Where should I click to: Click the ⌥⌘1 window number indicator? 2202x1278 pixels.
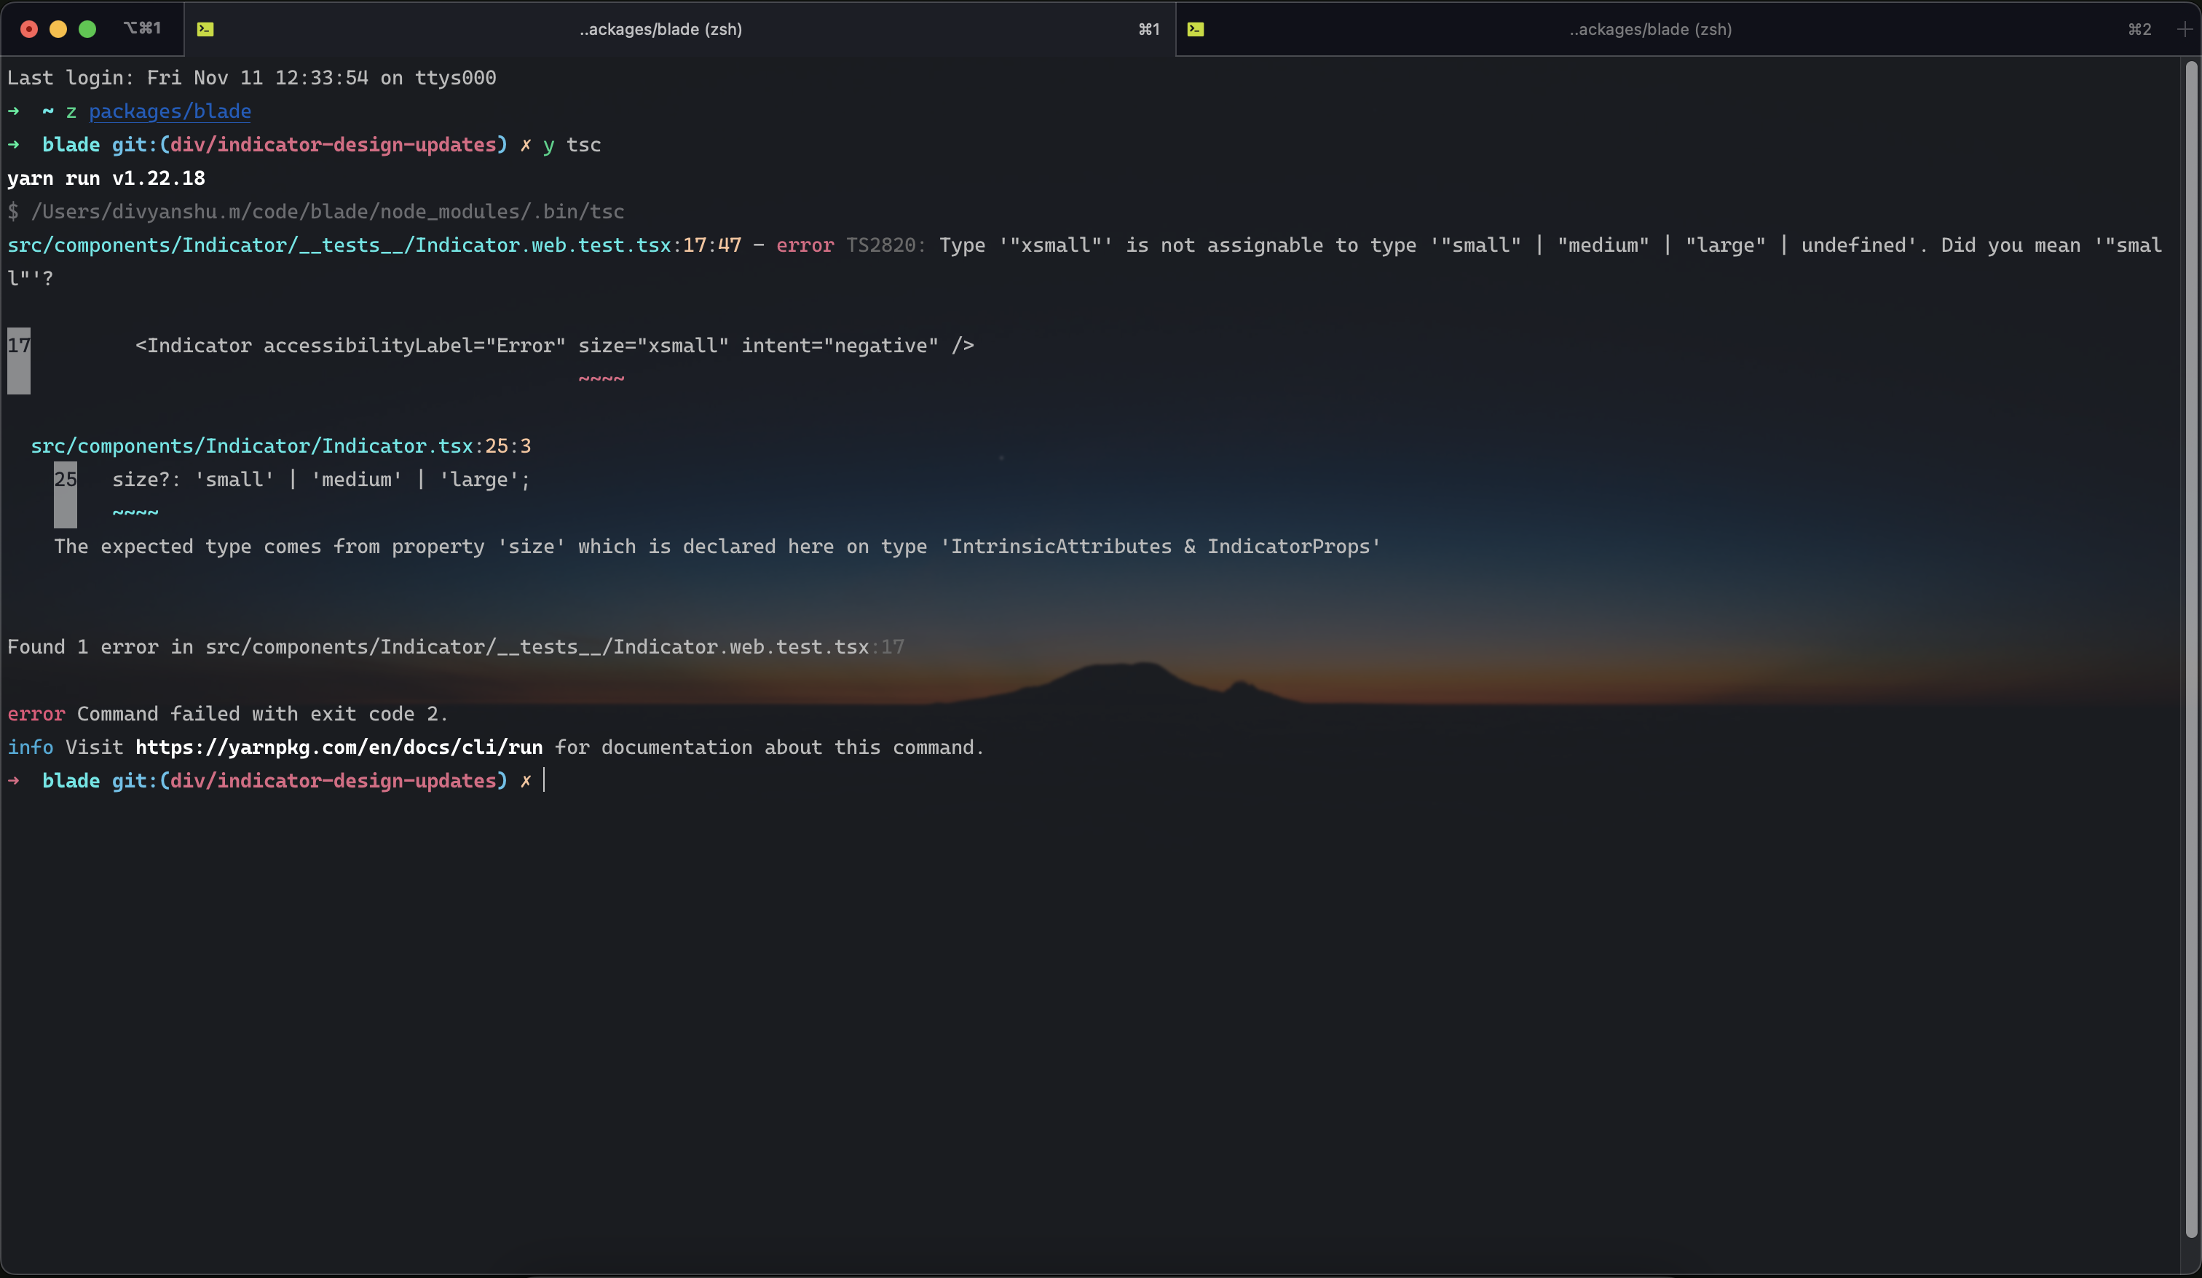pos(143,29)
